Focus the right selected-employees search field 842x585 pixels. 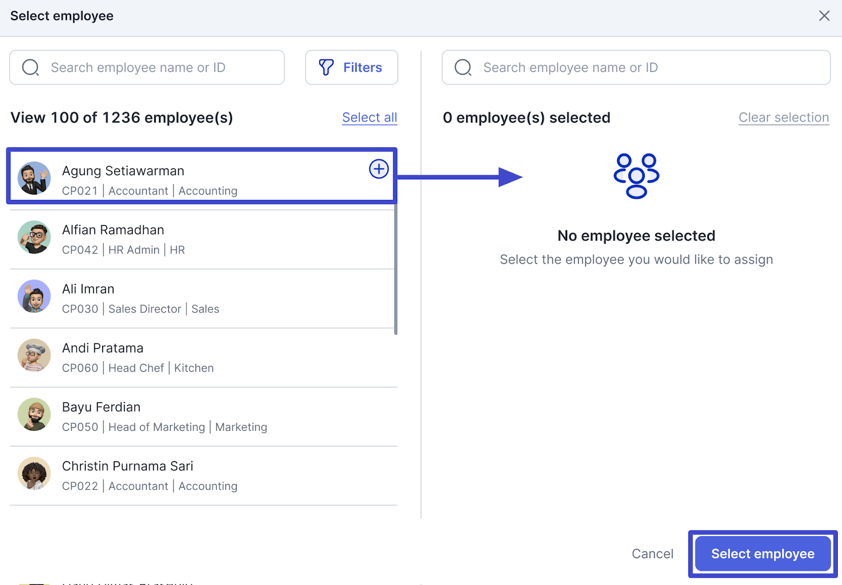636,67
